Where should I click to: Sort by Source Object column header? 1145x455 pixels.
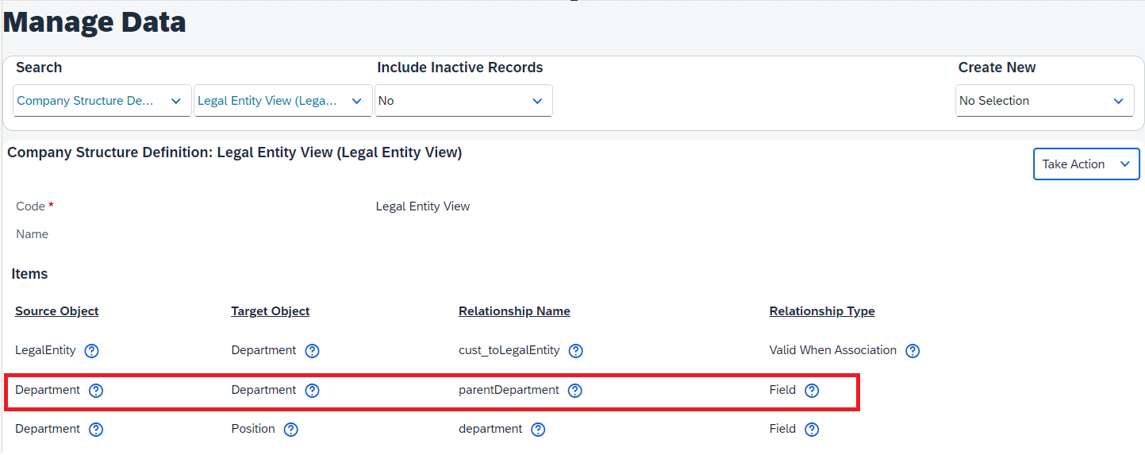click(57, 311)
